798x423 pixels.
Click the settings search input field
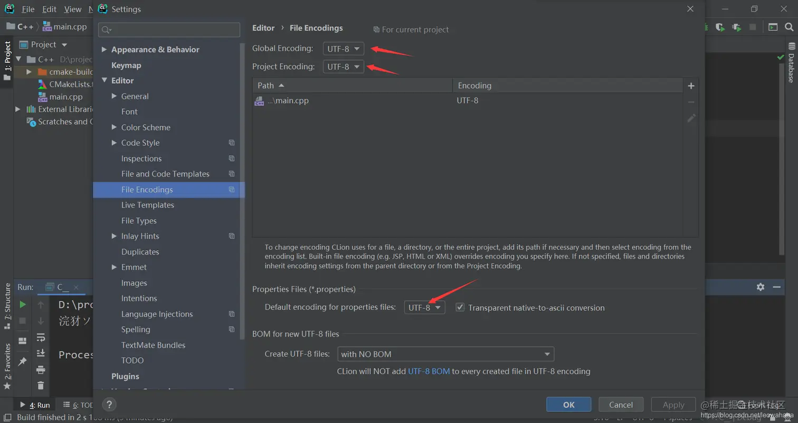[169, 30]
